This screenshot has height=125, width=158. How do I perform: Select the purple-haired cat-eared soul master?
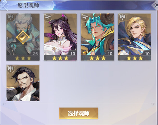coord(60,37)
